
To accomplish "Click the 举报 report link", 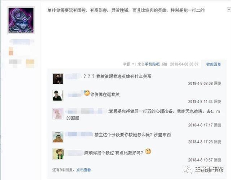I will click(x=127, y=64).
